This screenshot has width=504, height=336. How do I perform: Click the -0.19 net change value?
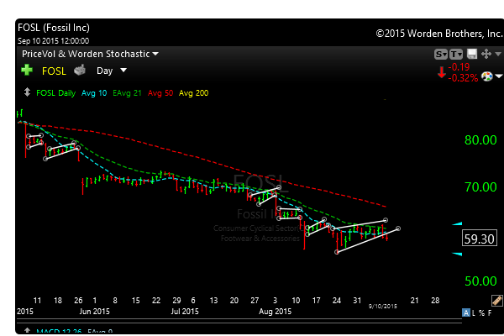pyautogui.click(x=459, y=67)
